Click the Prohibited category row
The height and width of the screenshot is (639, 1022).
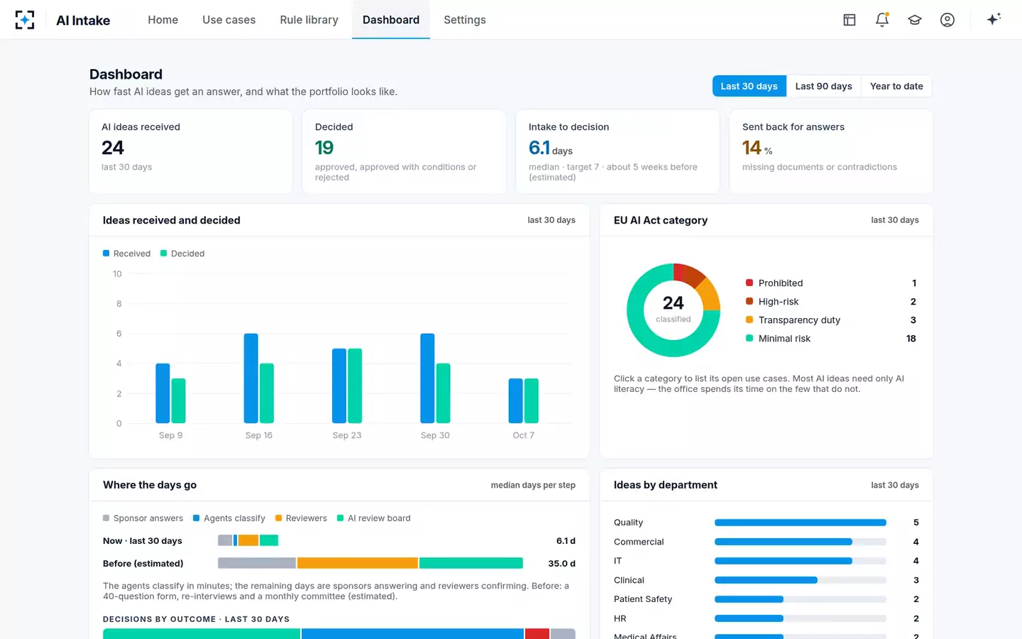tap(831, 283)
